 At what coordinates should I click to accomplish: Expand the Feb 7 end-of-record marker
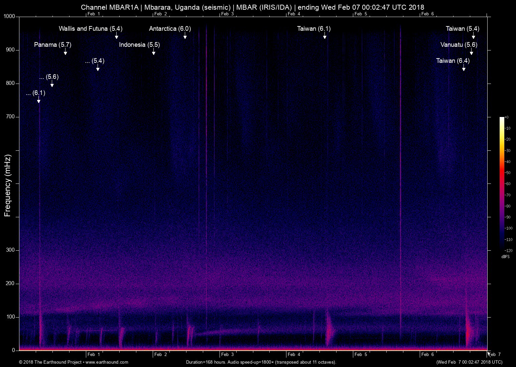pos(494,355)
